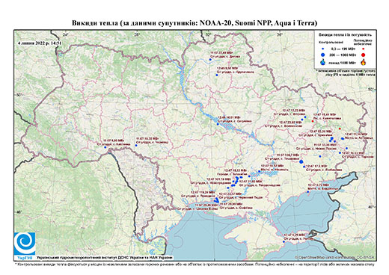389x275 pixels.
Task: Select the orange flame legend icon
Action: click(364, 62)
